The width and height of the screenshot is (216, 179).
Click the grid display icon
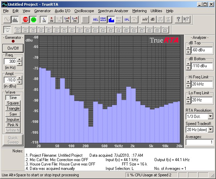pos(85,19)
